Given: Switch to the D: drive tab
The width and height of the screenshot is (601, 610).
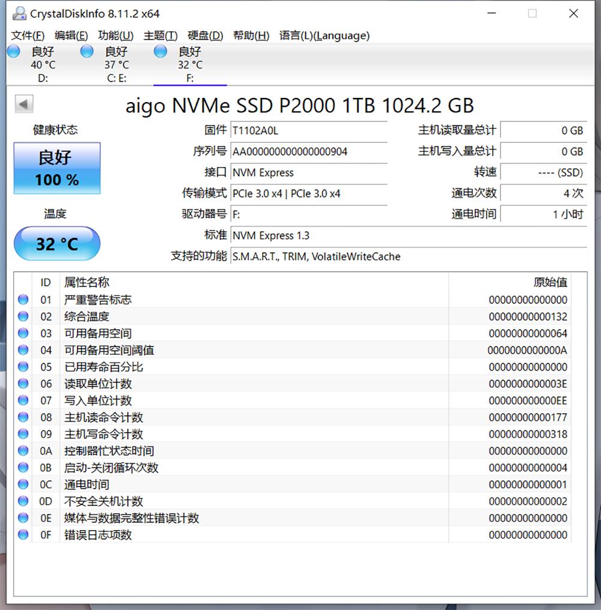Looking at the screenshot, I should point(42,63).
